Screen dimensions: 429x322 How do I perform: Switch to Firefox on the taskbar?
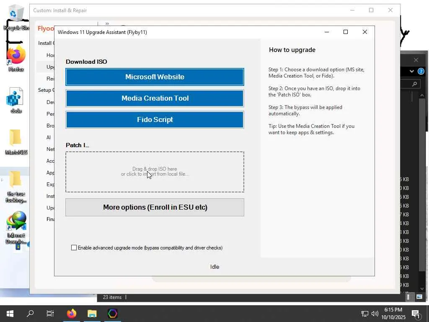72,314
